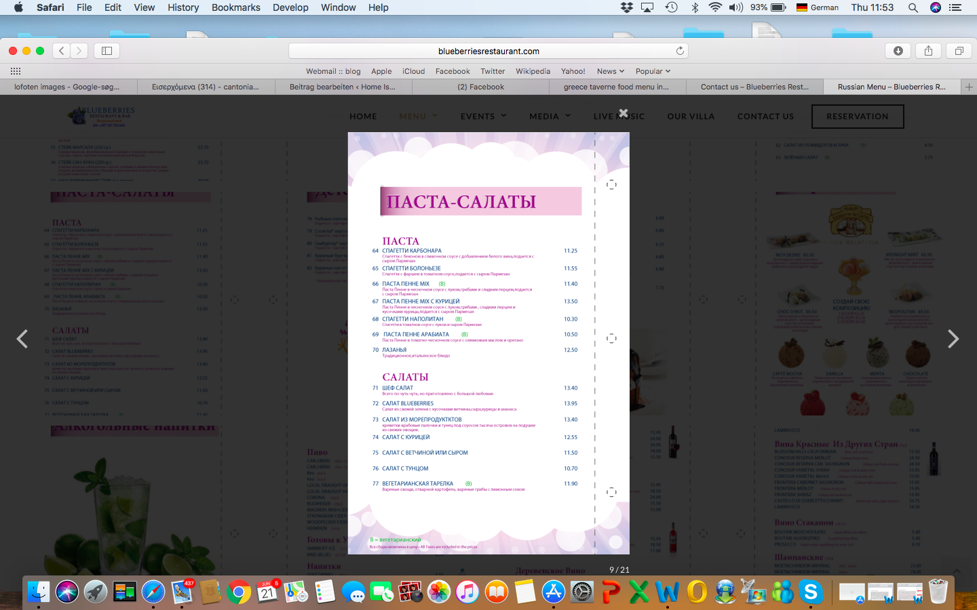Open Wikipedia favorite link
Viewport: 977px width, 610px height.
[x=533, y=71]
